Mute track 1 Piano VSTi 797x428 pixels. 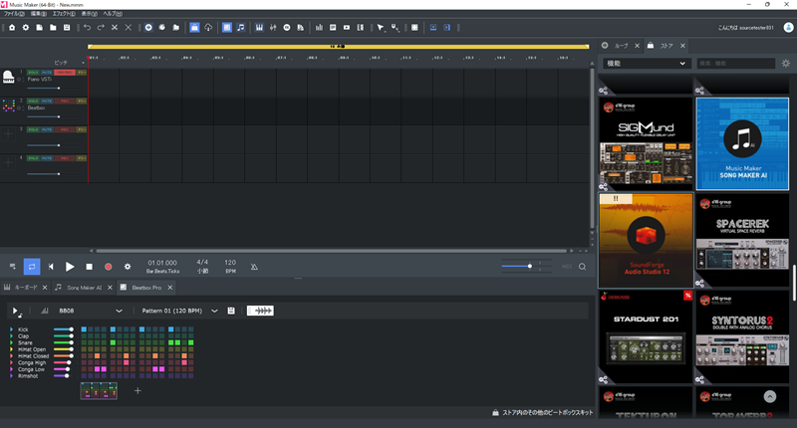47,73
